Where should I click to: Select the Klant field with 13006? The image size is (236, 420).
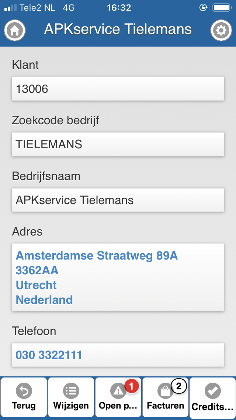(118, 89)
